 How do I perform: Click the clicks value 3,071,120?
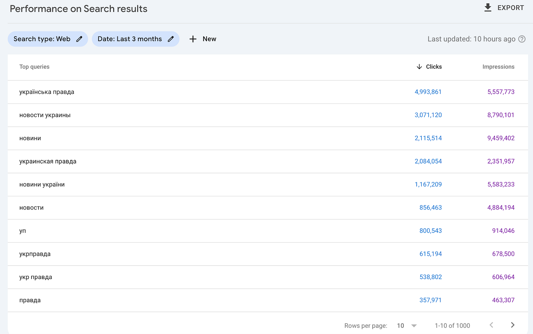coord(428,115)
